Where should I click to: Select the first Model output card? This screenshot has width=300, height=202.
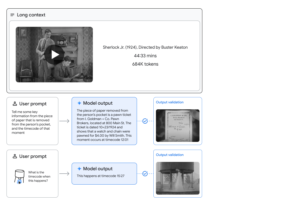(104, 121)
